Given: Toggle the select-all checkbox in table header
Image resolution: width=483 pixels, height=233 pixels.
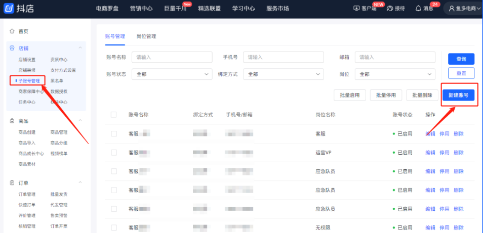Looking at the screenshot, I should coord(114,115).
